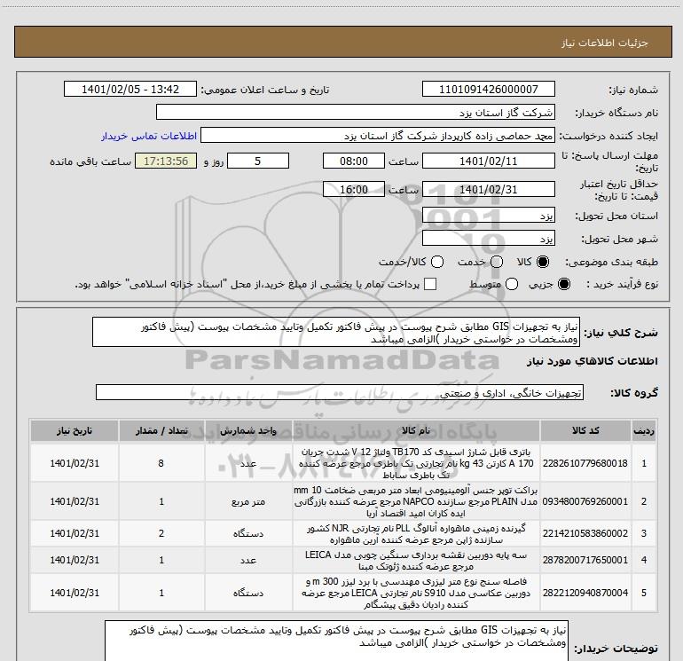The image size is (683, 661).
Task: Click the NAPCO aluminum bracket item name
Action: click(416, 501)
